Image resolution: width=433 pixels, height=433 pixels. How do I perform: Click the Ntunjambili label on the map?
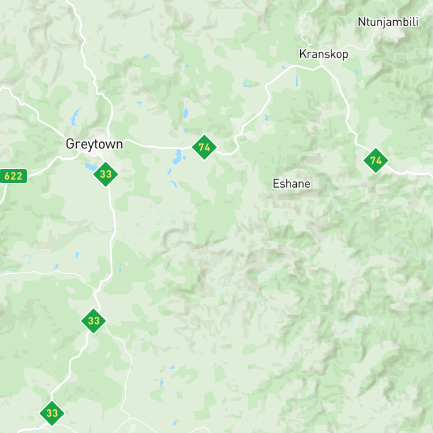point(388,22)
